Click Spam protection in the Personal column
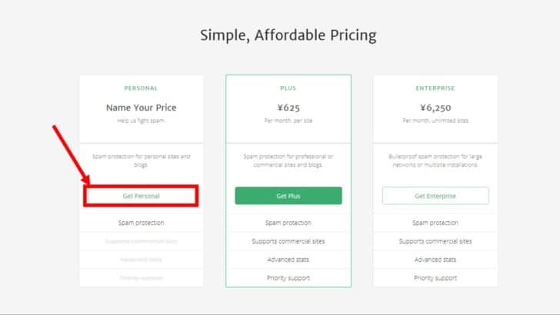The width and height of the screenshot is (560, 315). click(141, 223)
